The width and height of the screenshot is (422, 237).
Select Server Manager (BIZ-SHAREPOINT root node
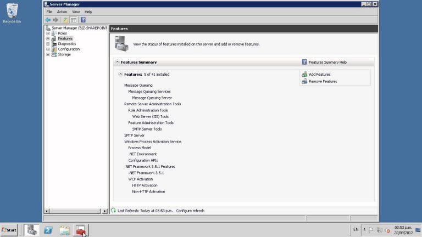79,28
